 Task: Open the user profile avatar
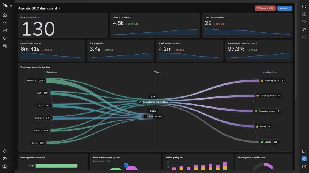click(x=5, y=166)
